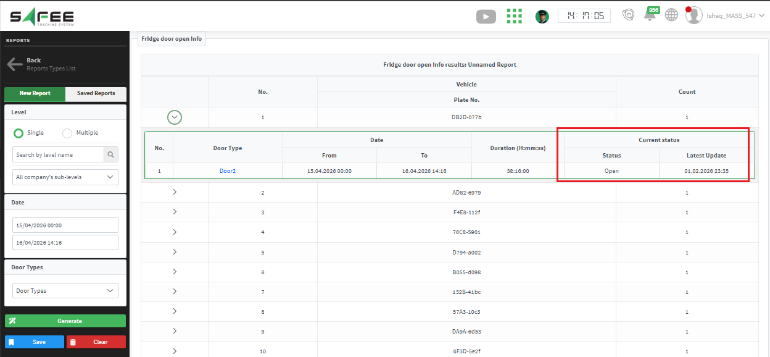Open notifications bell showing 958
Image resolution: width=770 pixels, height=357 pixels.
coord(650,15)
